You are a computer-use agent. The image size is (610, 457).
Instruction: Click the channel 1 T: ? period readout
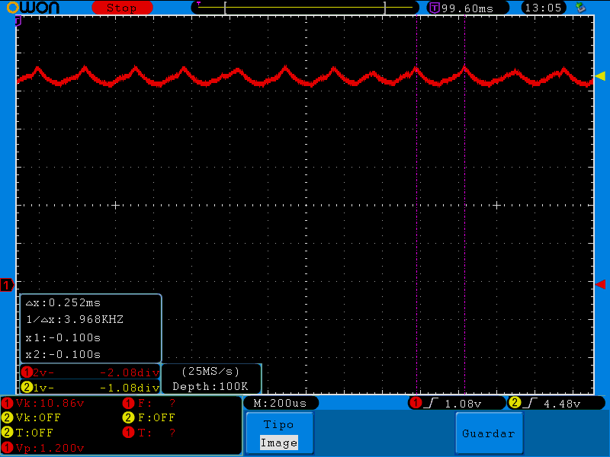pyautogui.click(x=157, y=433)
